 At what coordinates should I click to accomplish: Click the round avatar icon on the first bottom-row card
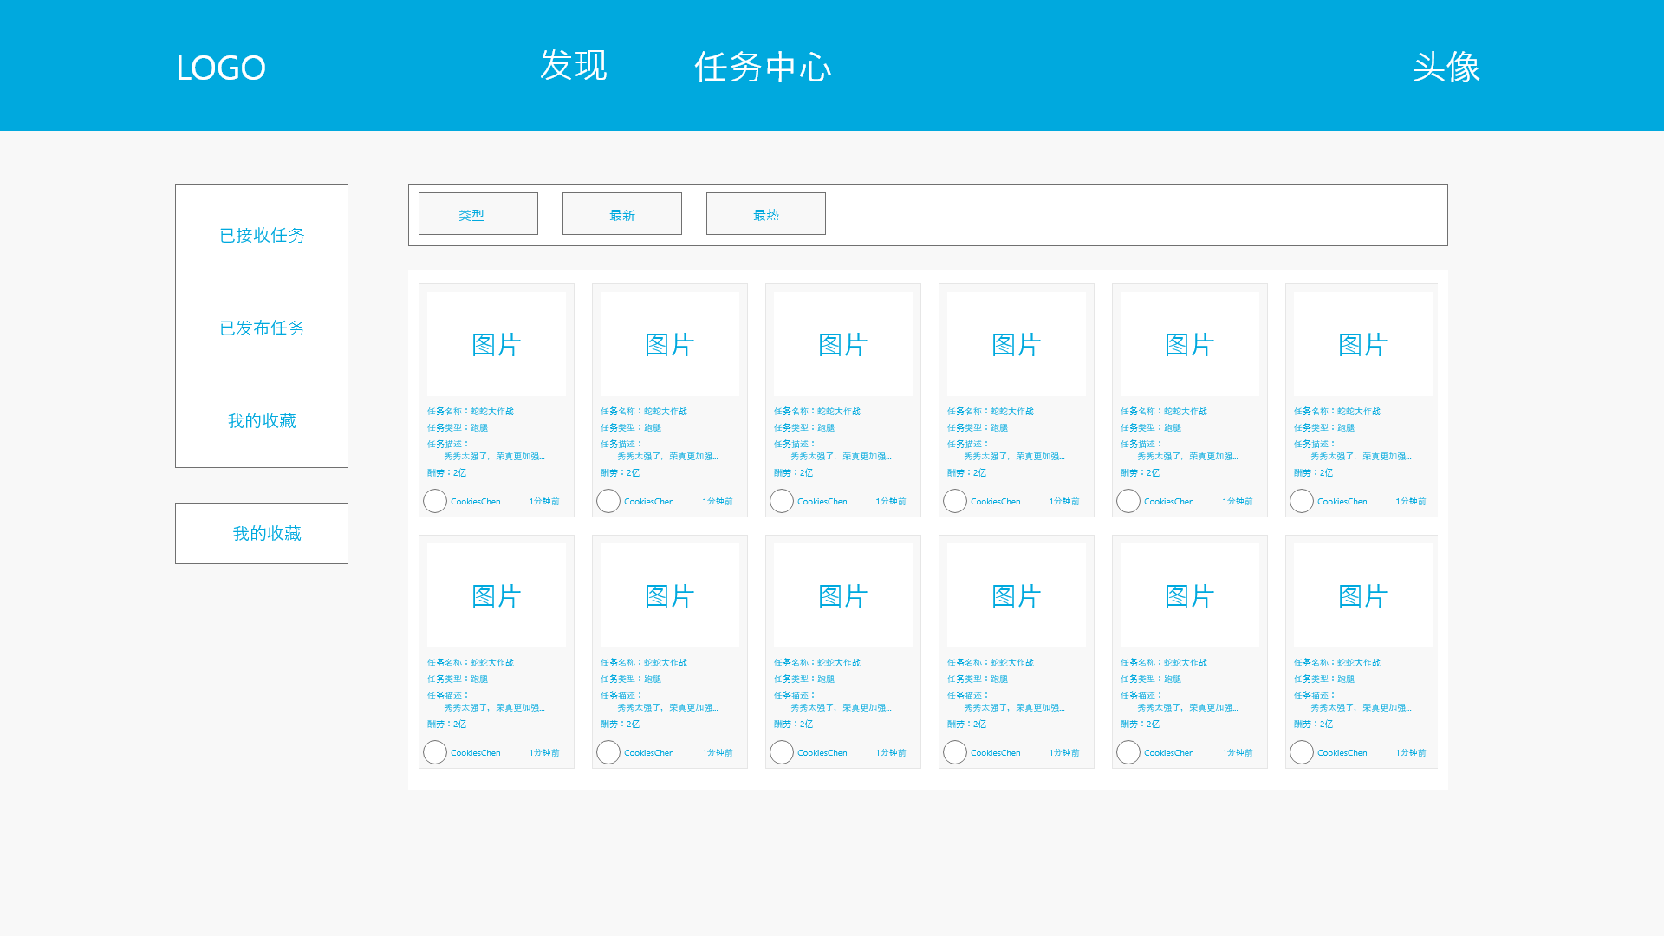435,752
